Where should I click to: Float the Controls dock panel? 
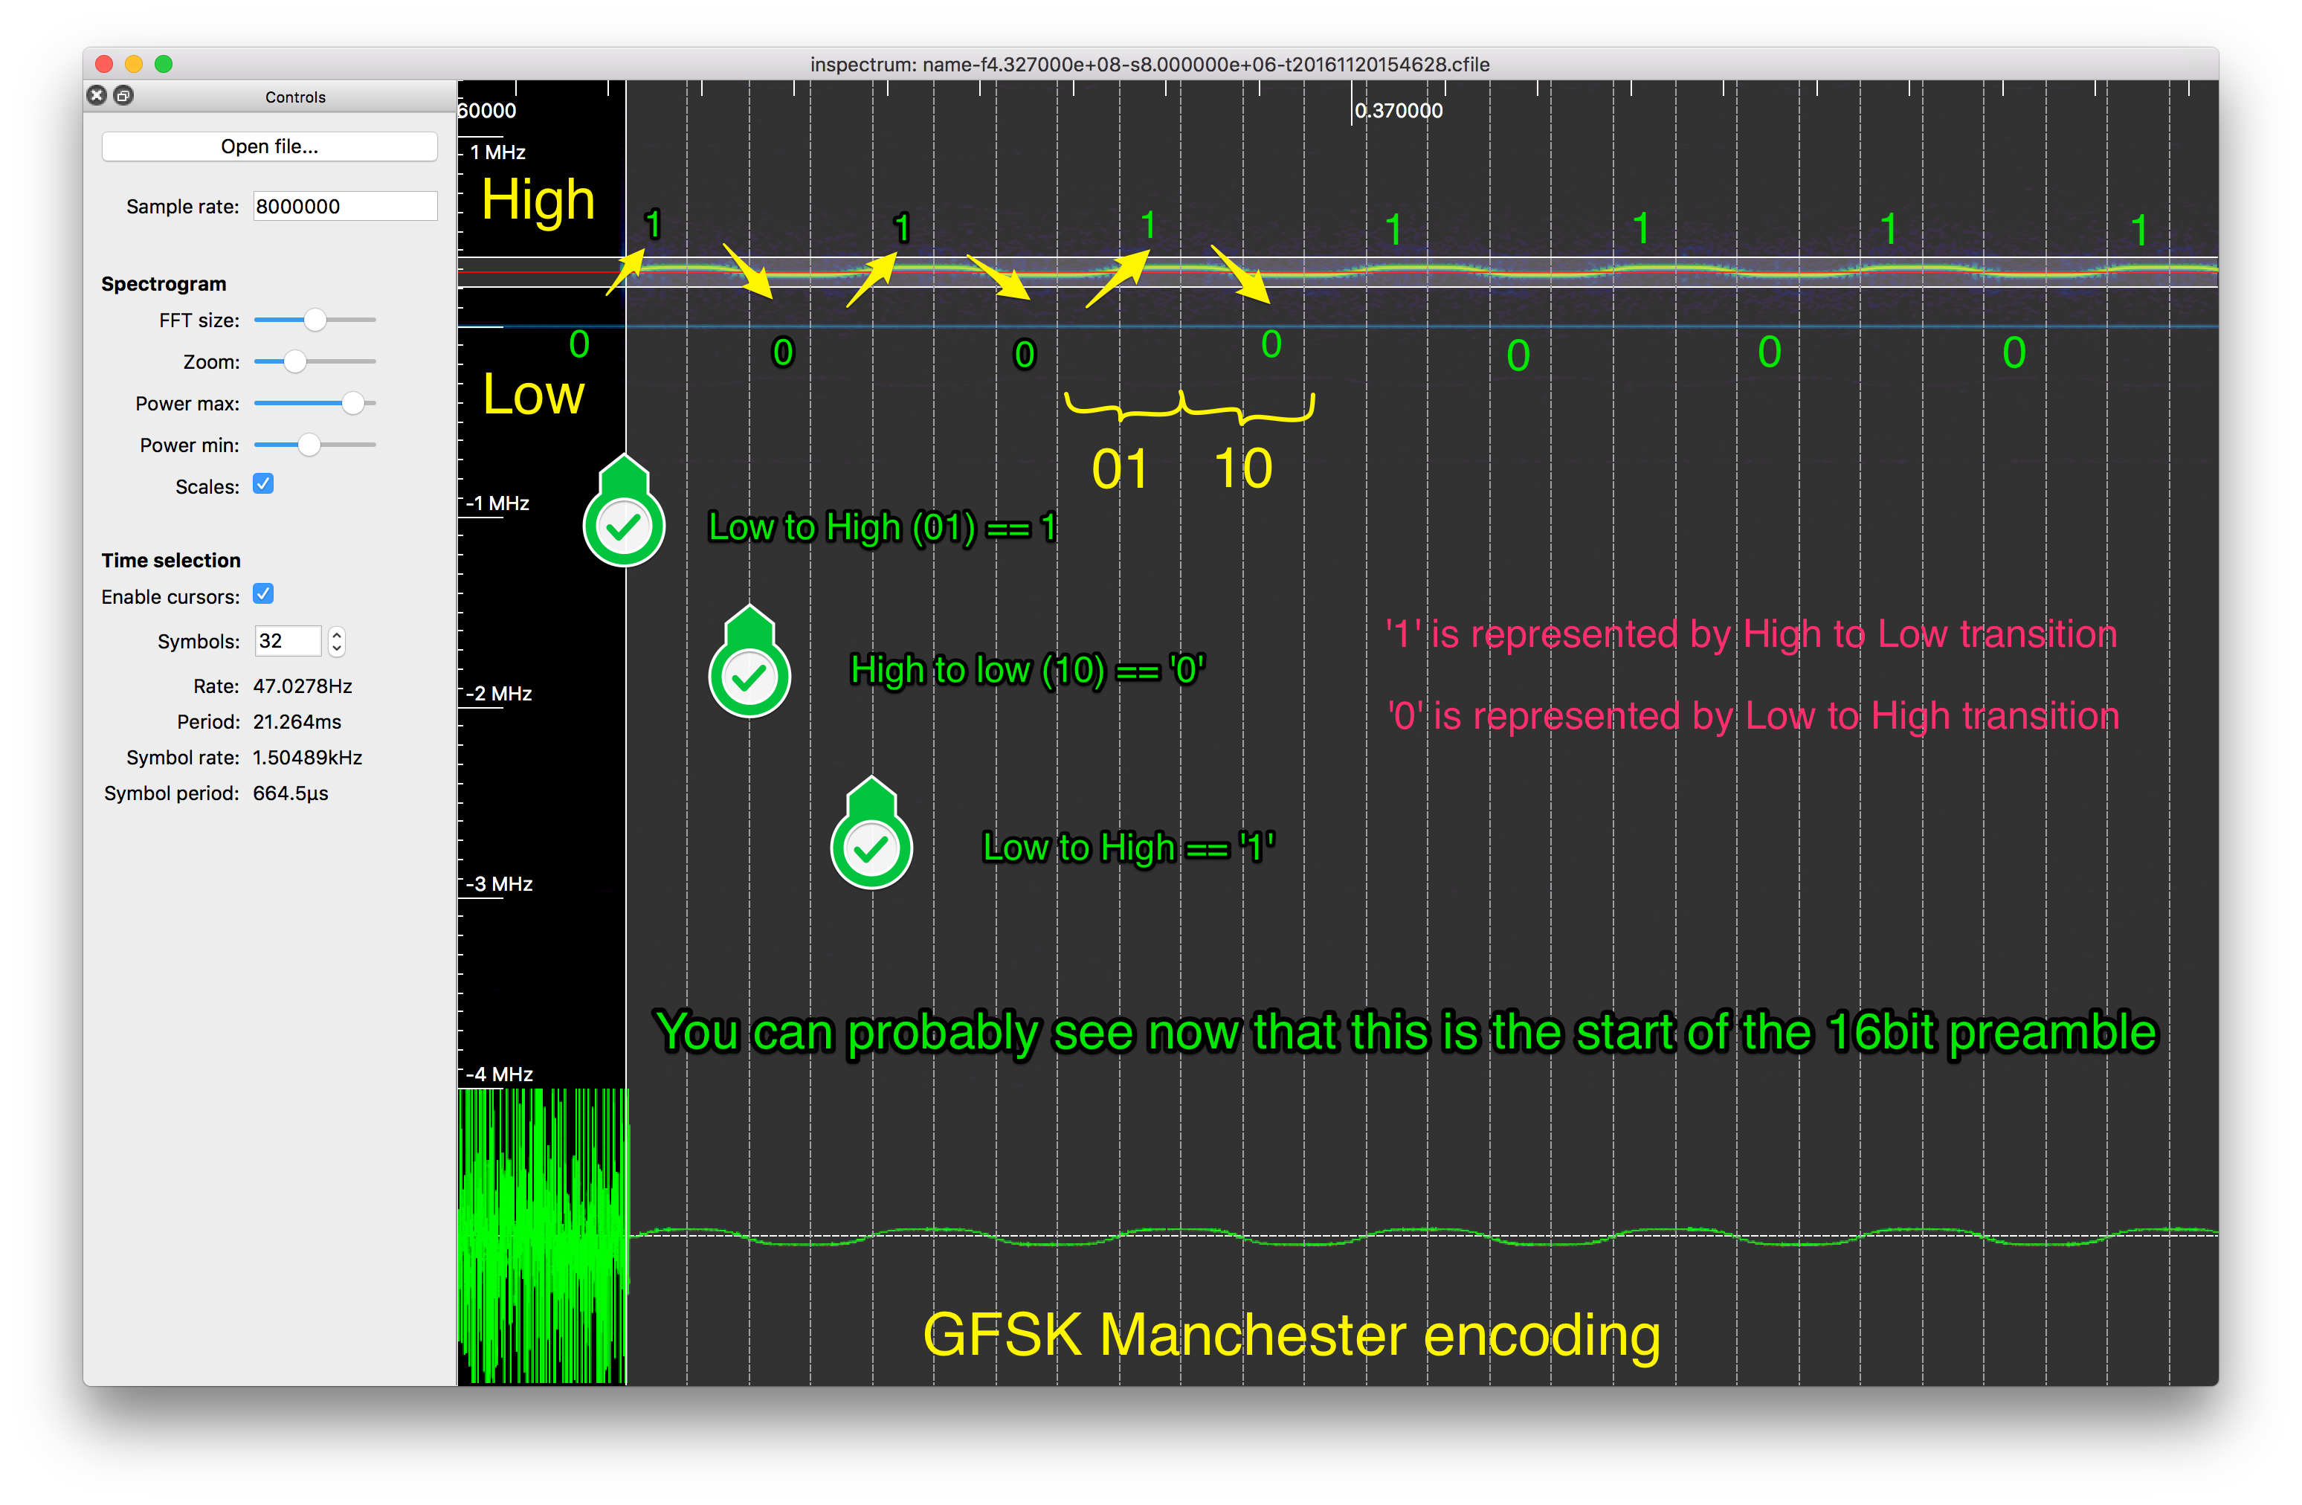coord(124,94)
